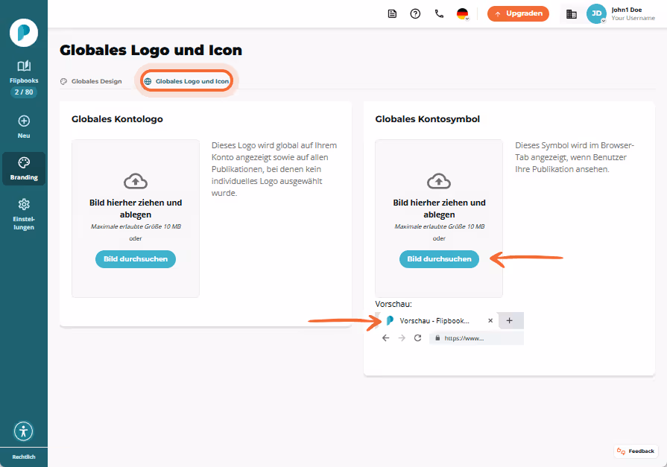Close the Vorschau preview browser tab
This screenshot has height=467, width=667.
click(490, 321)
